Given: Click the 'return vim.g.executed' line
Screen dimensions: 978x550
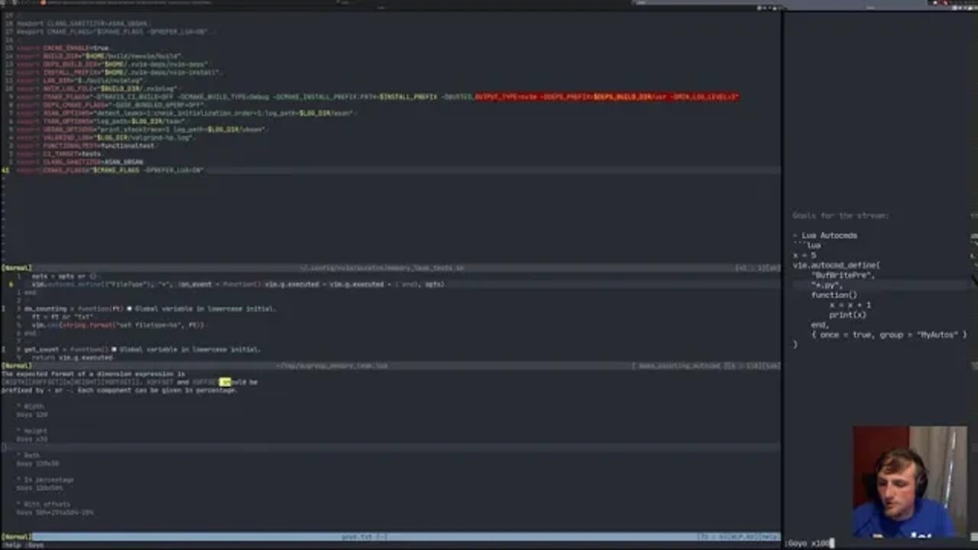Looking at the screenshot, I should (x=73, y=357).
